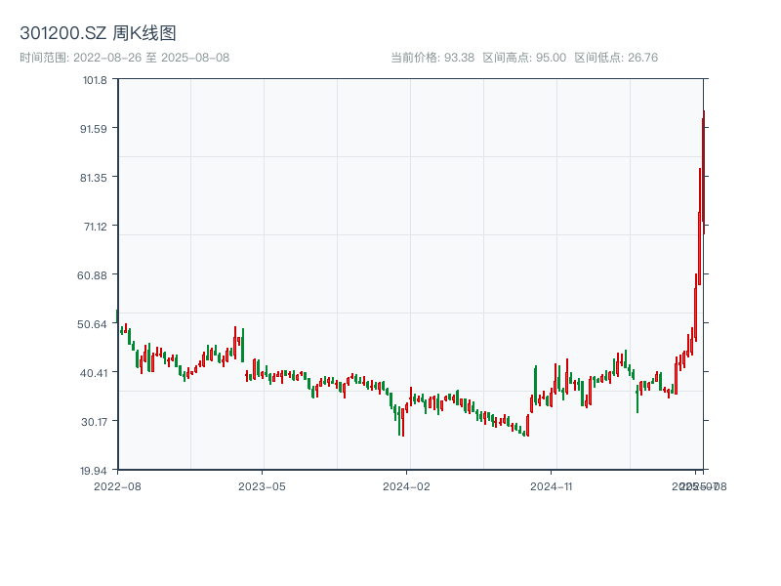781x586 pixels.
Task: Click the tallest candlestick at the far right
Action: [x=703, y=171]
